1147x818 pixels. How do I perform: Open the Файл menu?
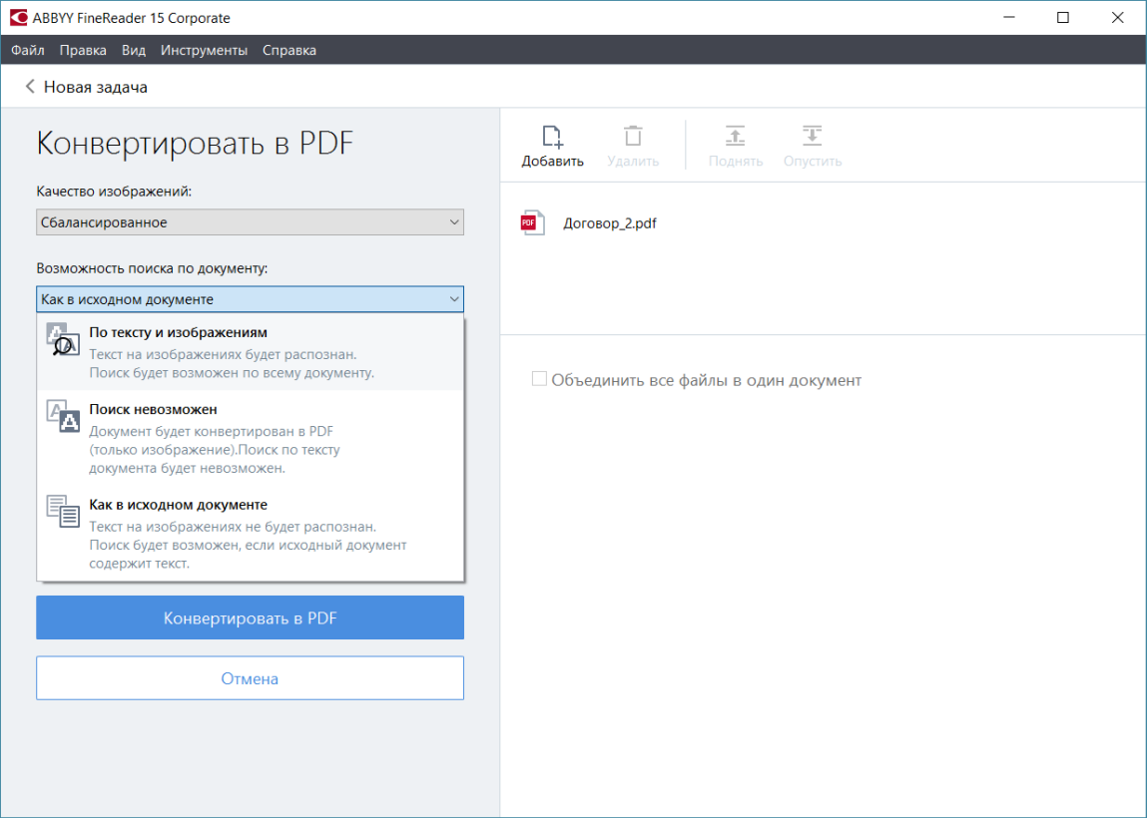28,50
